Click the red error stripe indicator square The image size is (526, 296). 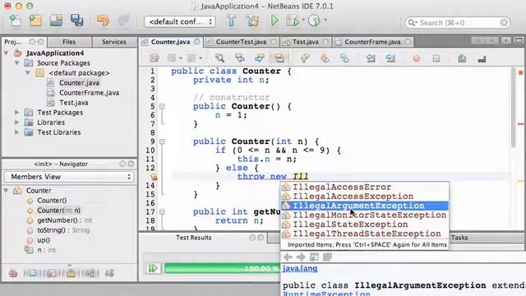[x=520, y=73]
